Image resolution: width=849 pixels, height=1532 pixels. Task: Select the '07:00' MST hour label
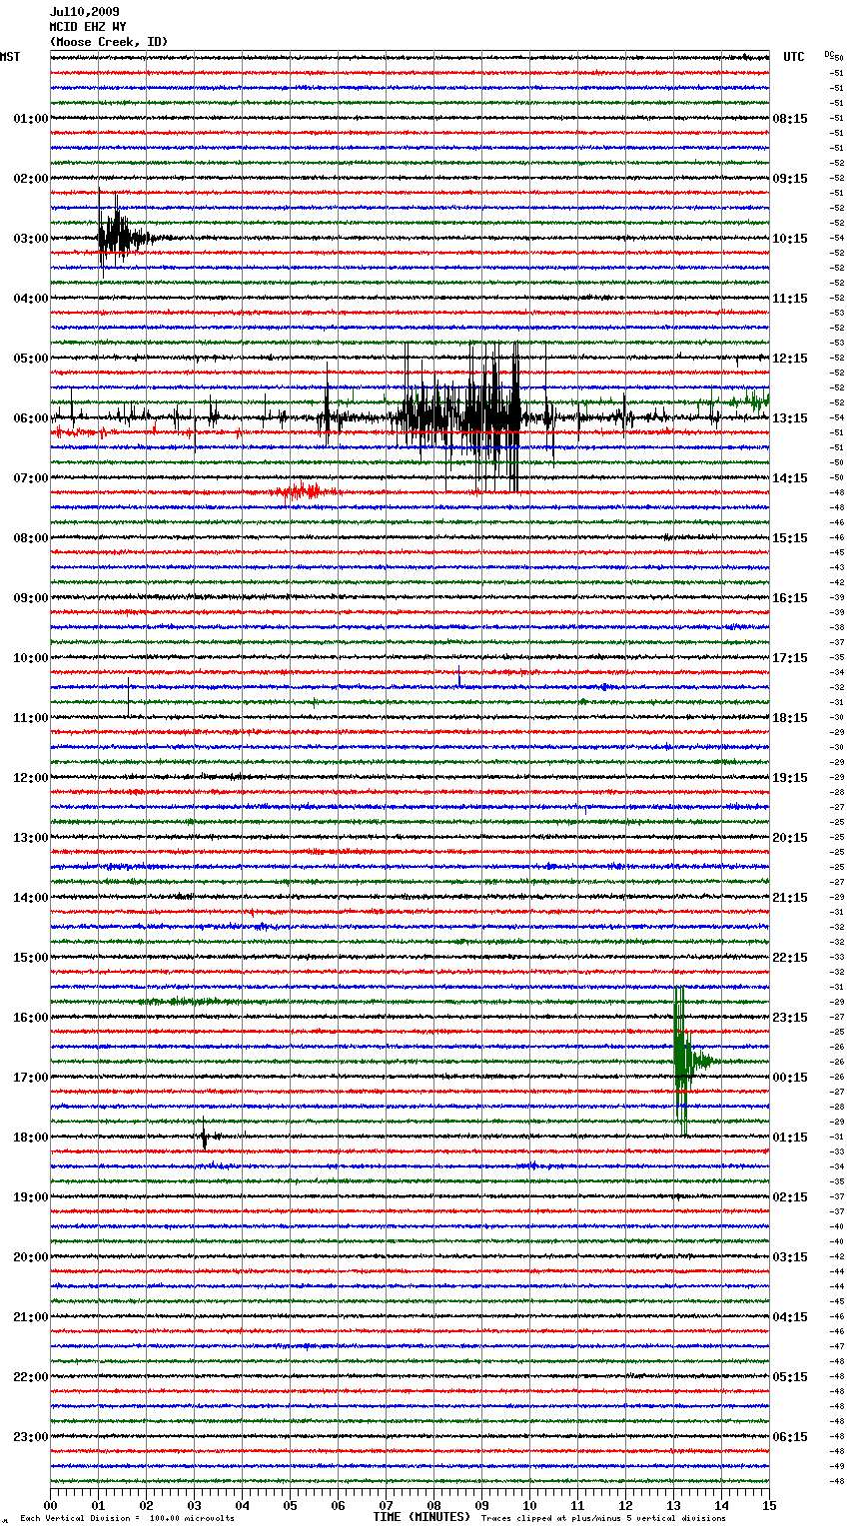pos(31,478)
